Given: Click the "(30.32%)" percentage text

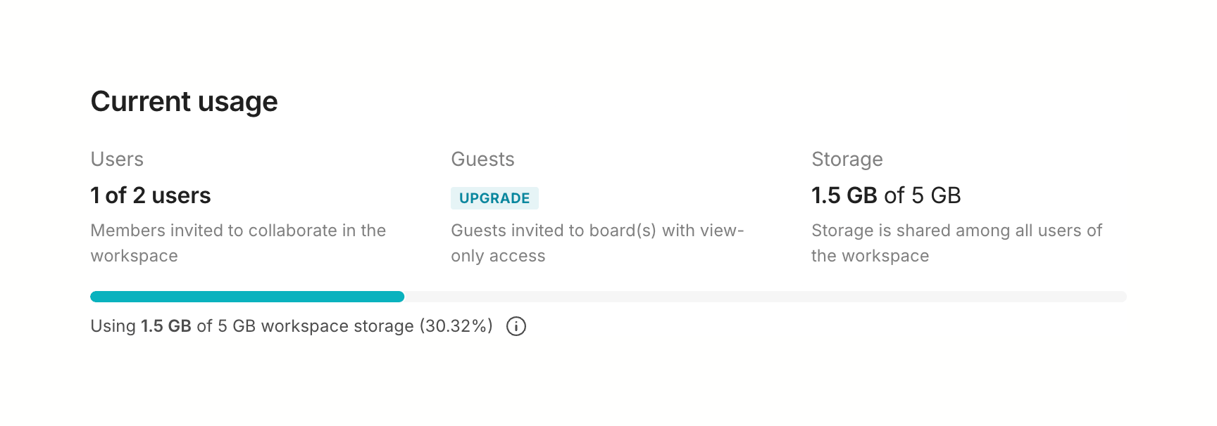Looking at the screenshot, I should tap(456, 326).
